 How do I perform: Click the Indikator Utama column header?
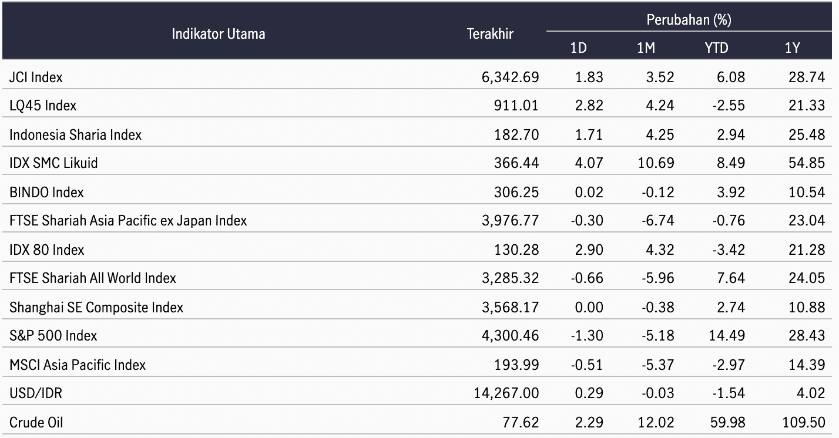pyautogui.click(x=218, y=34)
